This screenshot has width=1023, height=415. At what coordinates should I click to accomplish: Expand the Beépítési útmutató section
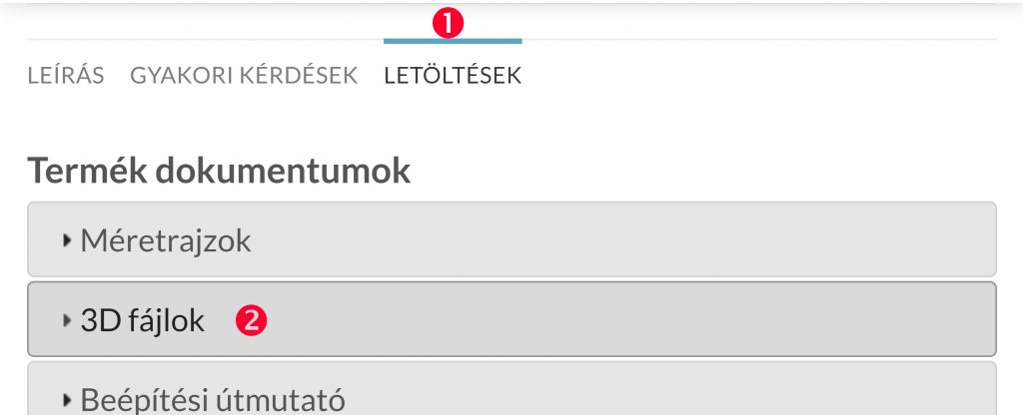[x=512, y=388]
